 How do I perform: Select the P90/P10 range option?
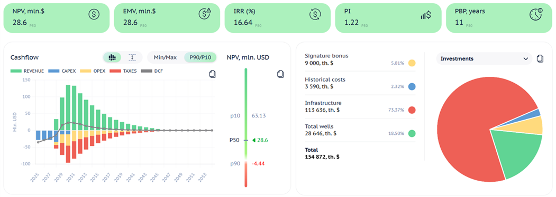coord(200,57)
